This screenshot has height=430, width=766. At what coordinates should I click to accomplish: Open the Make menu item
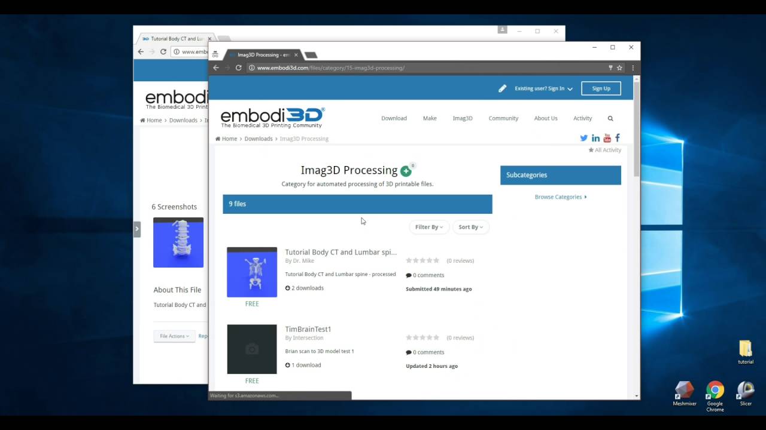[x=430, y=118]
